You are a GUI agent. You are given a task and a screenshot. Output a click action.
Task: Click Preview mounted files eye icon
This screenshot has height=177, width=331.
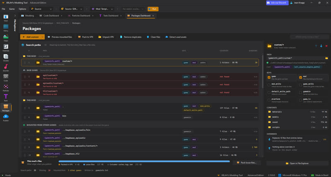[x=49, y=37]
